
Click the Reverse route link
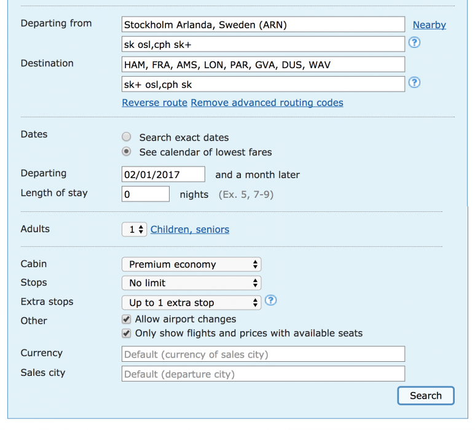154,103
